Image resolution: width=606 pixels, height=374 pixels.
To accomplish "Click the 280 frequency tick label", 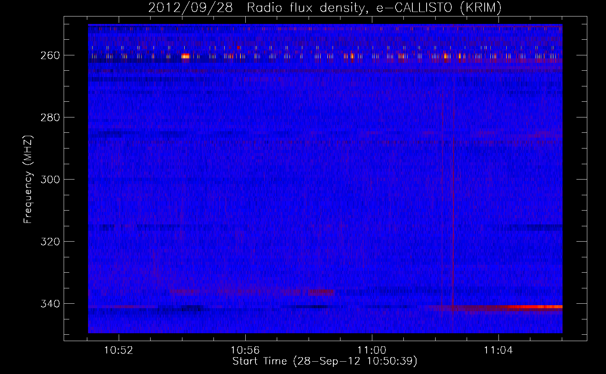I will 50,117.
